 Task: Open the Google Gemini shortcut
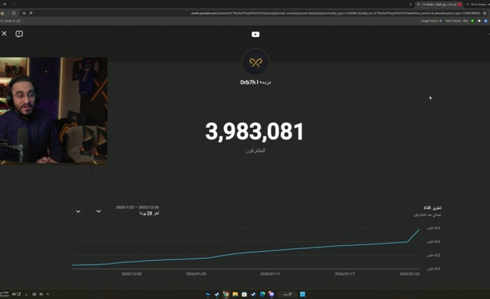[429, 21]
